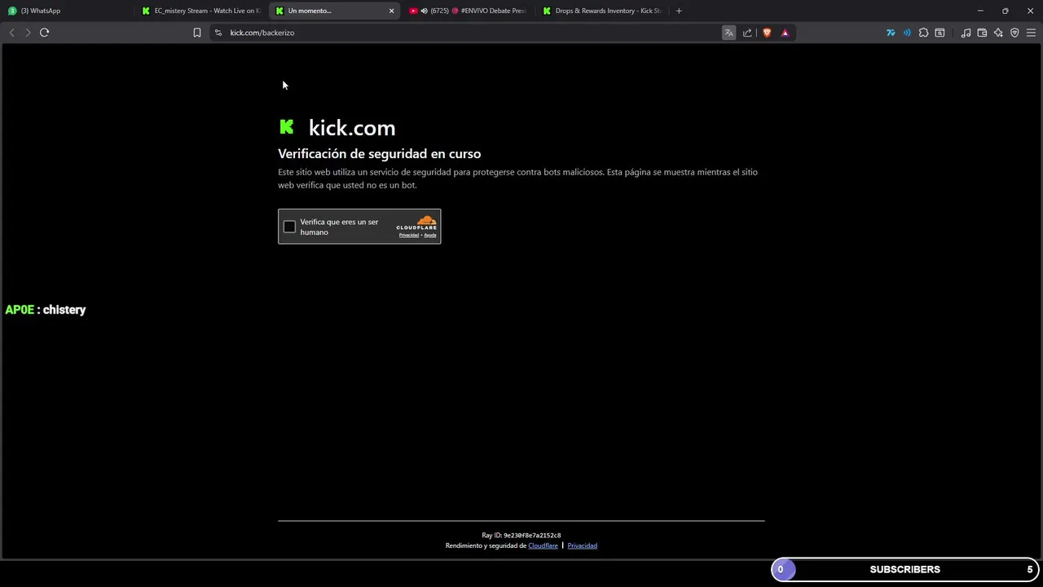Open the music note playlist icon
Viewport: 1043px width, 587px height.
[x=966, y=33]
